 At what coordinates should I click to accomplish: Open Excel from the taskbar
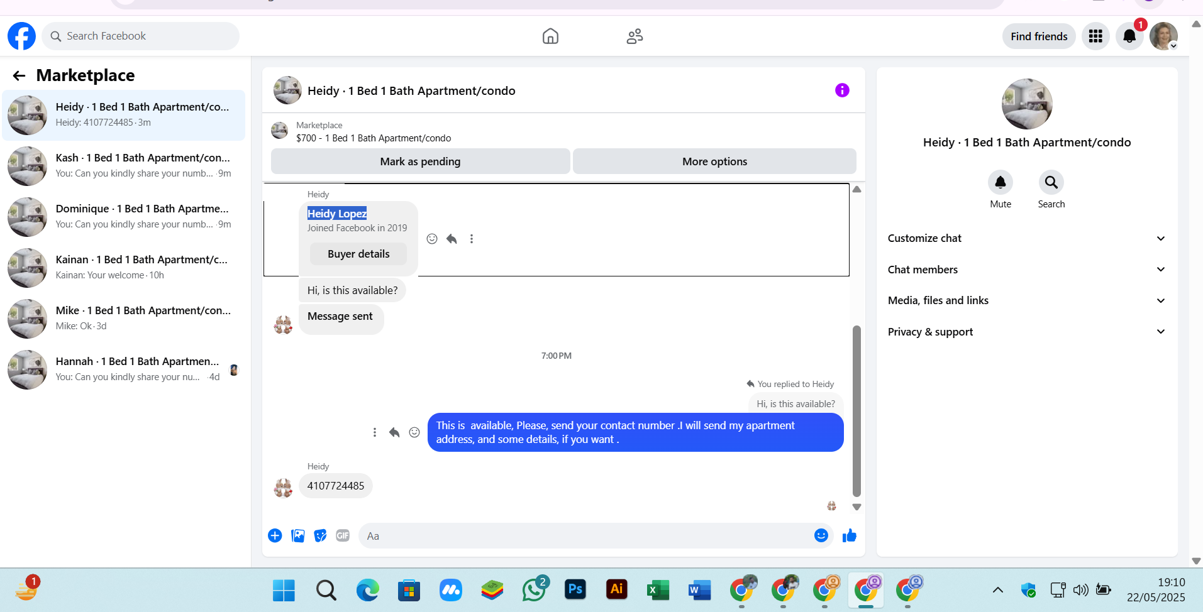tap(658, 590)
